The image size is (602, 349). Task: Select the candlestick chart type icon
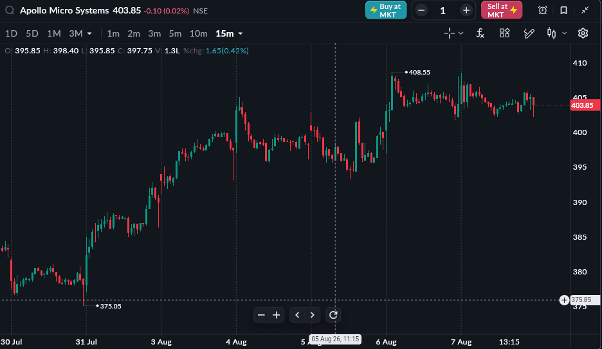click(x=551, y=33)
